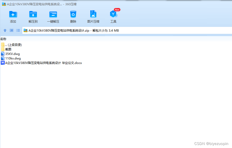Screen dimensions: 232x148
Task: Switch to the list view icon
Action: 18,30
